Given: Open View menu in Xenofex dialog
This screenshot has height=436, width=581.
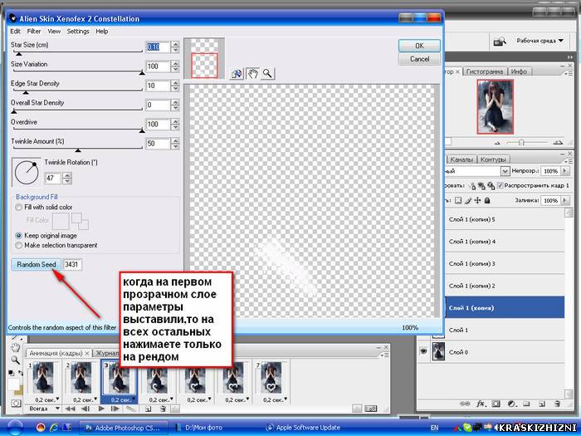Looking at the screenshot, I should click(54, 32).
